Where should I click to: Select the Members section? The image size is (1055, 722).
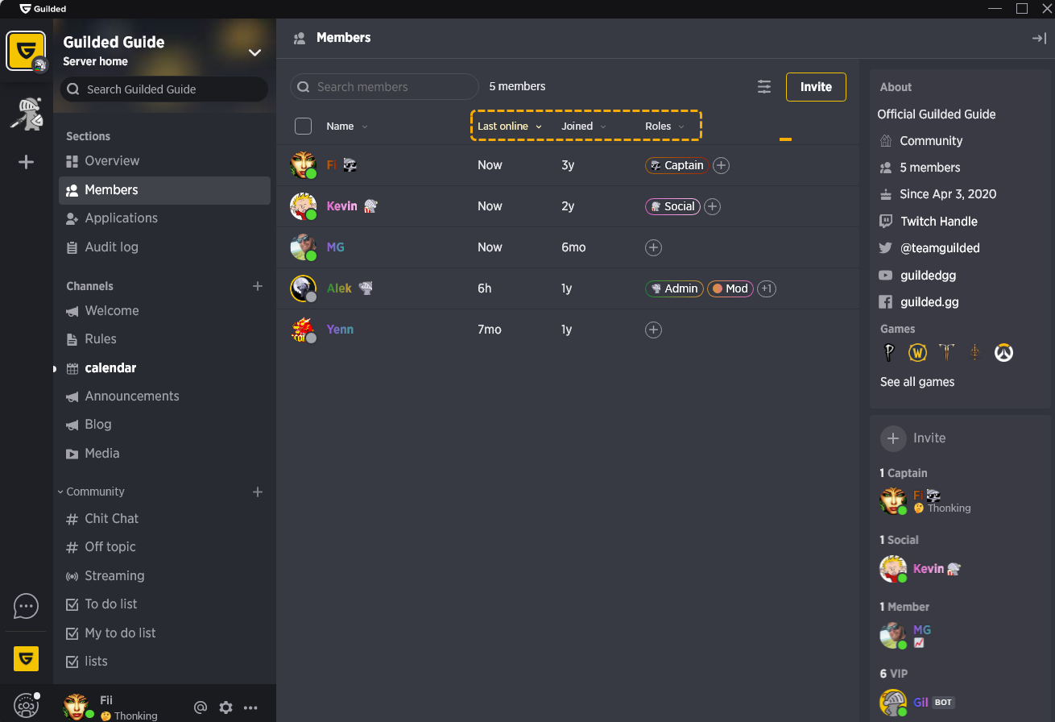pos(164,190)
